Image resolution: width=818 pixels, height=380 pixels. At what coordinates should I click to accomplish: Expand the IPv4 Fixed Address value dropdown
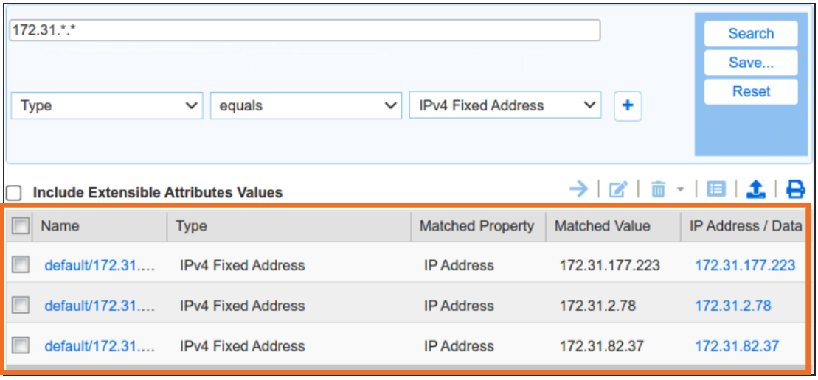click(505, 106)
